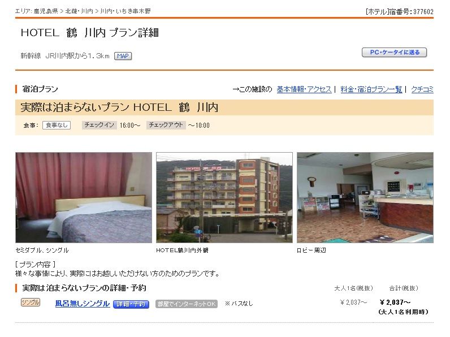This screenshot has height=337, width=450.
Task: Click the 部屋でインターネットOK badge
Action: (x=186, y=304)
